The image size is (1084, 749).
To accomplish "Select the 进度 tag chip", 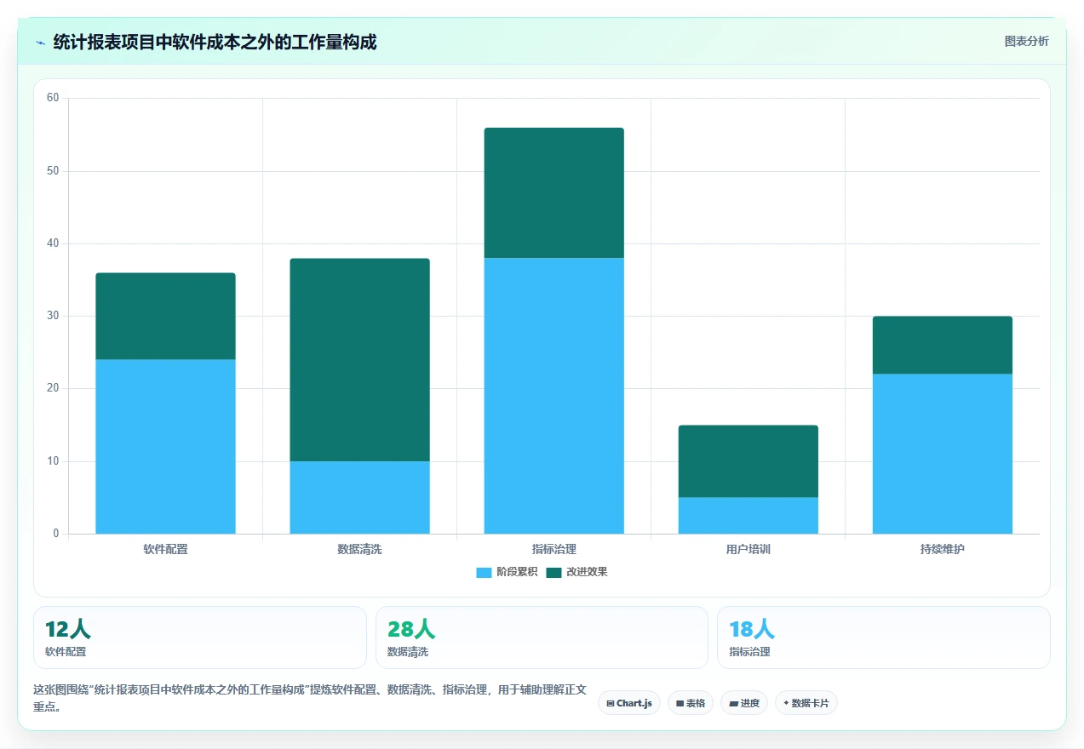I will click(x=744, y=703).
